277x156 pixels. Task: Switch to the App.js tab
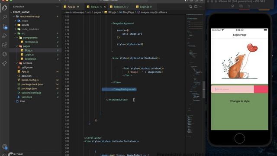(71, 7)
